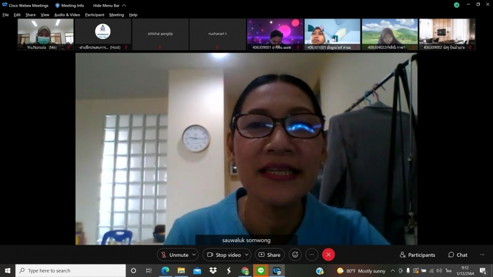
Task: Open the Participants panel
Action: tap(417, 255)
